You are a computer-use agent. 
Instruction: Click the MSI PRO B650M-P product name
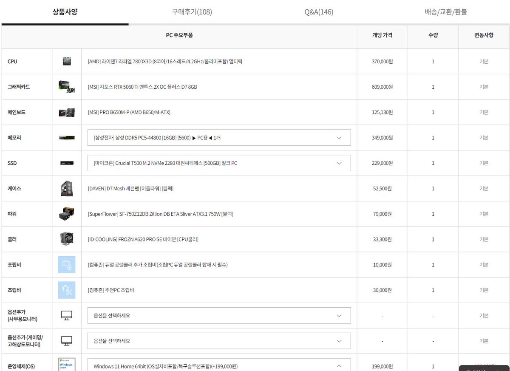click(x=129, y=112)
